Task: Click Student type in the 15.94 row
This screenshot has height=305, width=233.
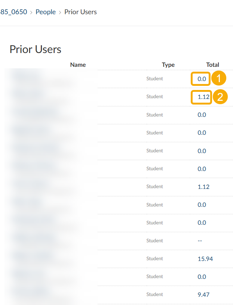Action: pos(154,258)
